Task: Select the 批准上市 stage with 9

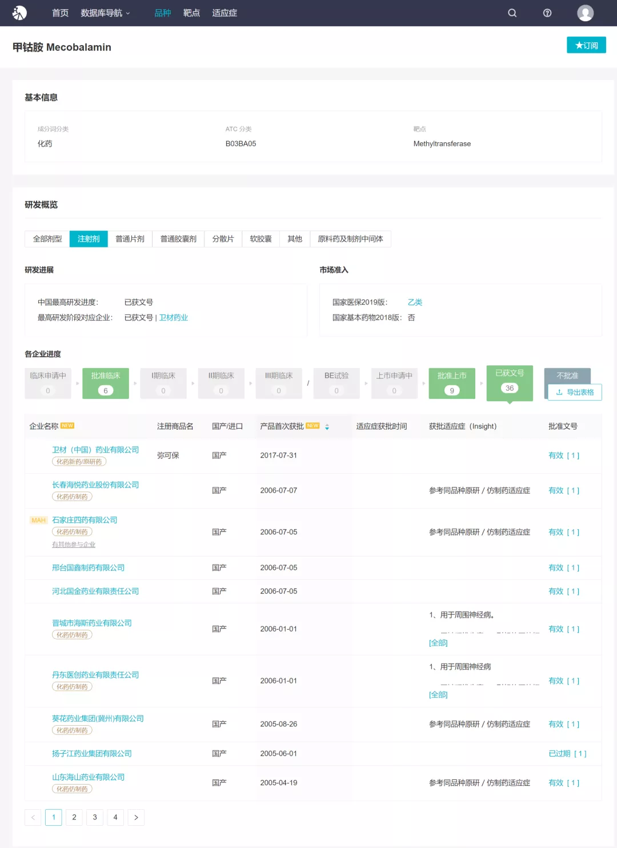Action: 452,383
